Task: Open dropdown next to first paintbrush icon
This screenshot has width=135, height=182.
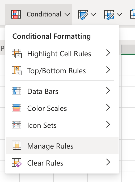Action: coord(93,15)
